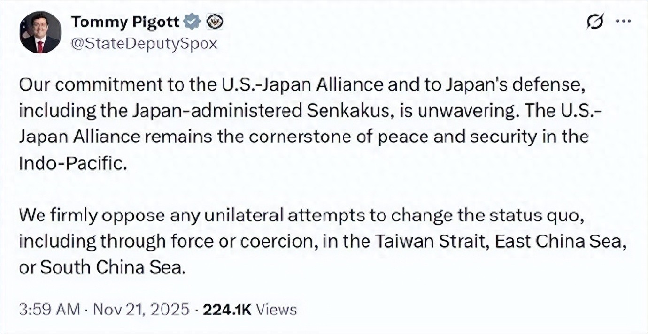Open the Tommy Pigott display name

point(126,22)
